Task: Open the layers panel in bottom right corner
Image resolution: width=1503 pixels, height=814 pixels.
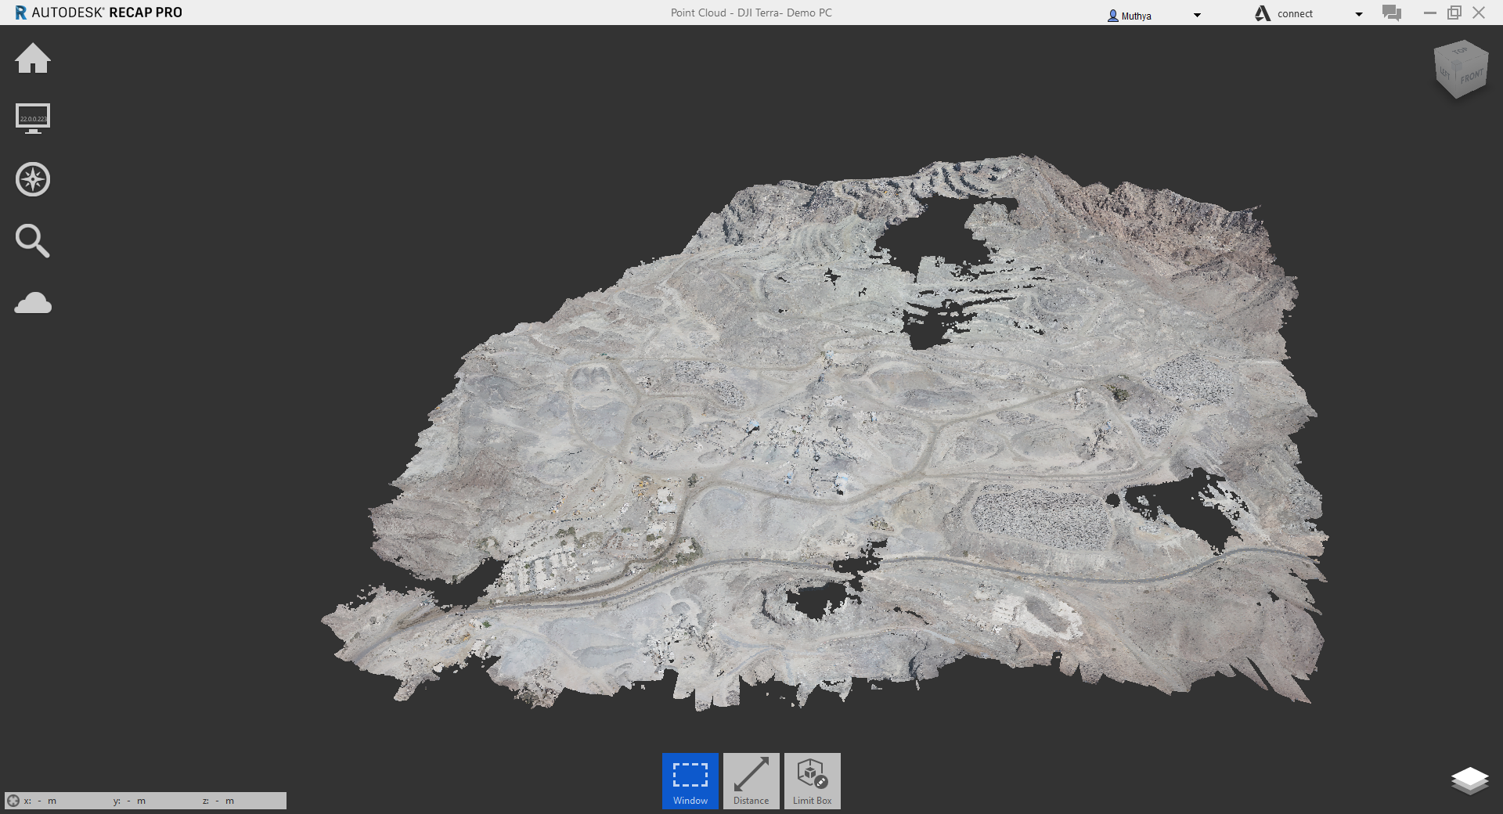Action: click(x=1470, y=780)
